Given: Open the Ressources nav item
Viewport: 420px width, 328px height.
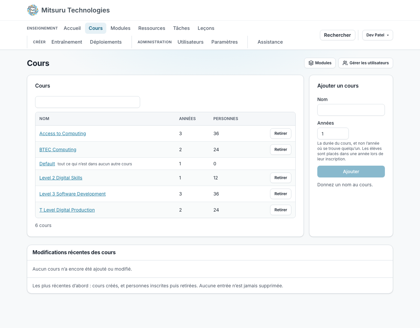Looking at the screenshot, I should [x=152, y=28].
